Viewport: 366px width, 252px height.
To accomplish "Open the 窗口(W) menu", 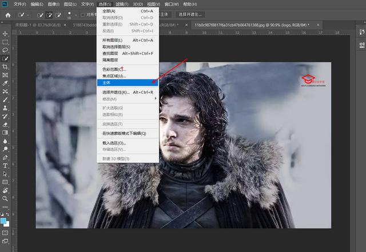I will 172,4.
